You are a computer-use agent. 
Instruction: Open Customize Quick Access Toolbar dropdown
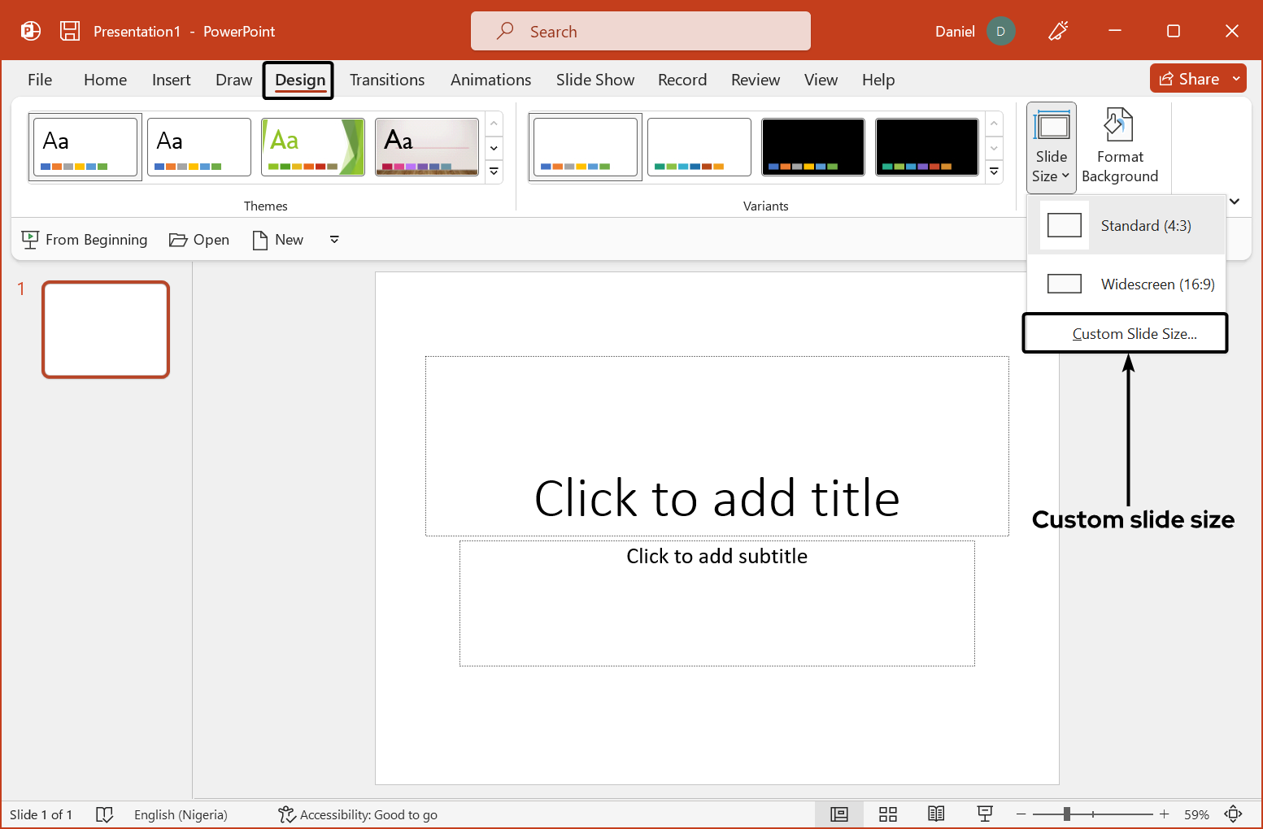point(334,240)
